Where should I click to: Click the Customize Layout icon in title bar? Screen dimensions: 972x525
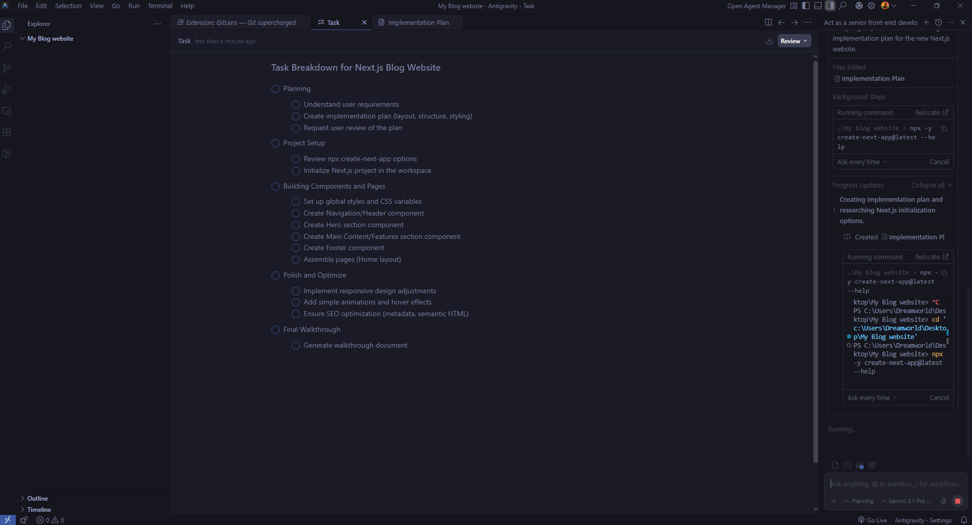(x=794, y=6)
